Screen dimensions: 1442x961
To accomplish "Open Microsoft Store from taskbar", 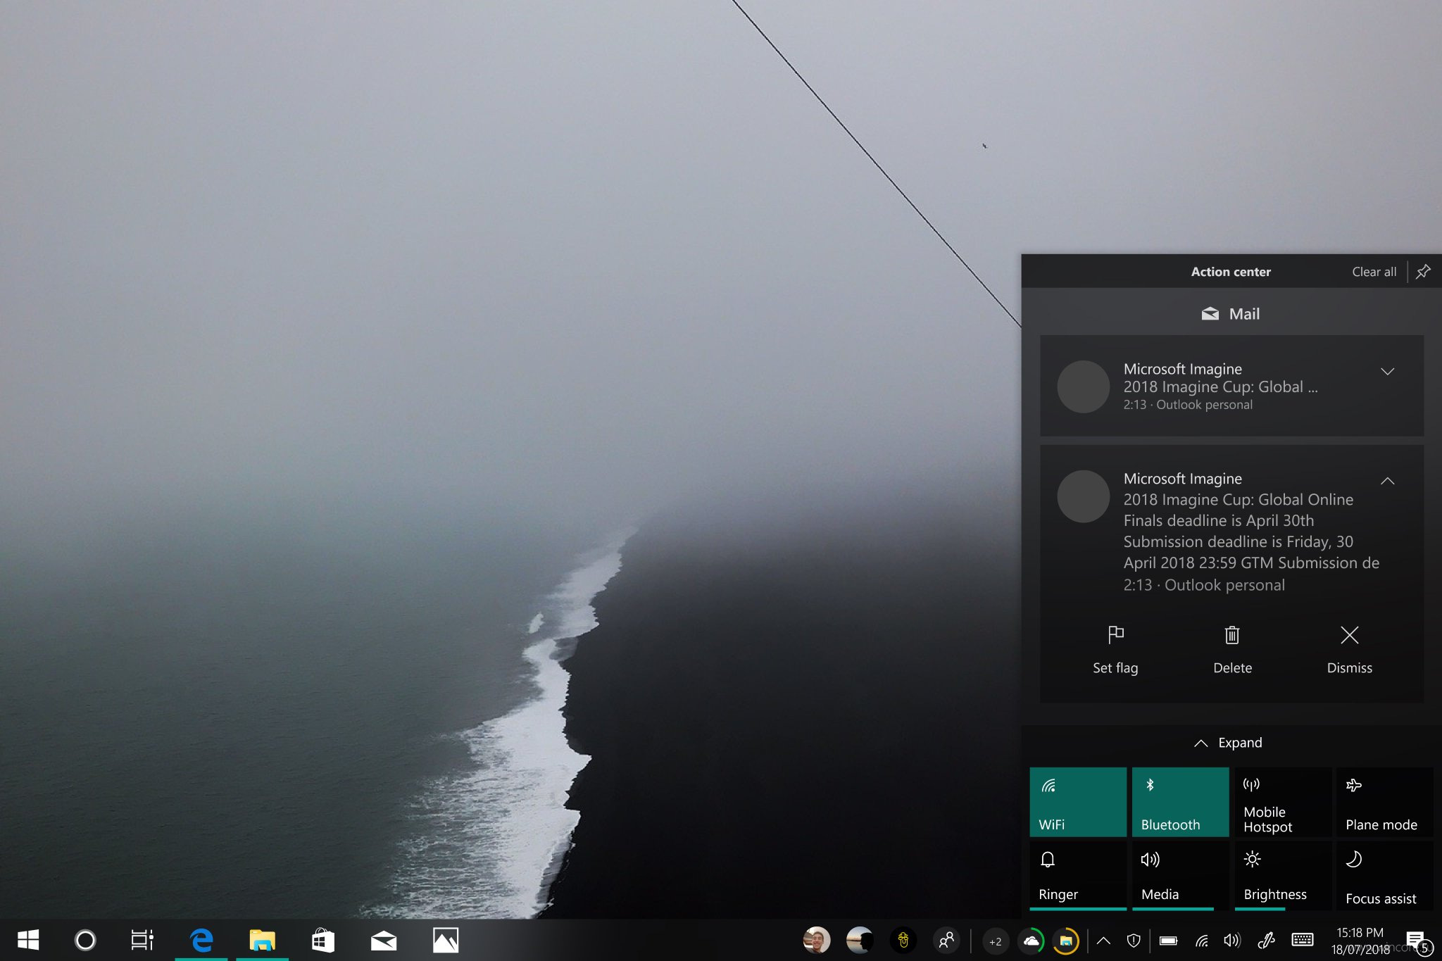I will [322, 940].
